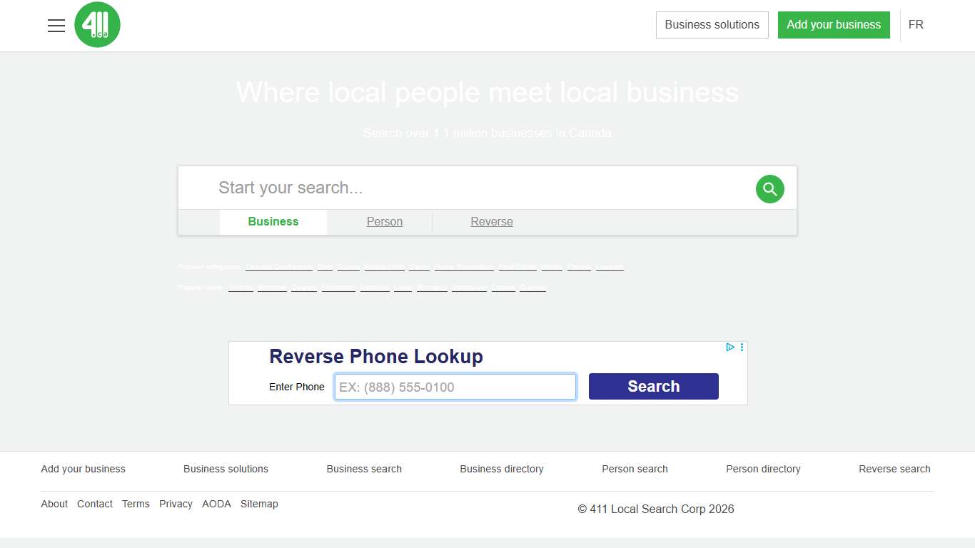Switch to the Person search tab
Viewport: 975px width, 548px height.
pyautogui.click(x=384, y=221)
